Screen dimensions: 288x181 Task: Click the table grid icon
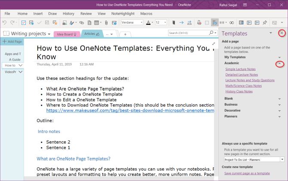coord(96,23)
